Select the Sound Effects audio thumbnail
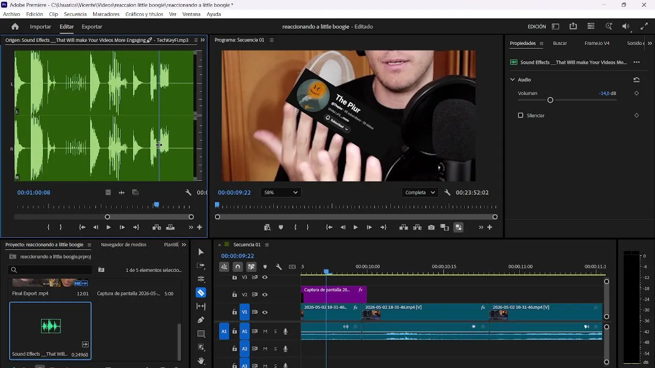Screen dimensions: 655x368 [51, 326]
